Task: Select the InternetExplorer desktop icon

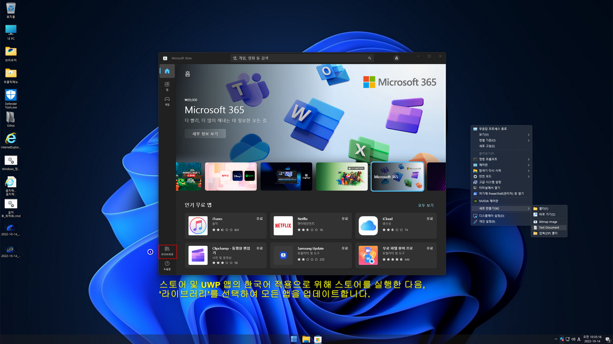Action: [x=11, y=141]
